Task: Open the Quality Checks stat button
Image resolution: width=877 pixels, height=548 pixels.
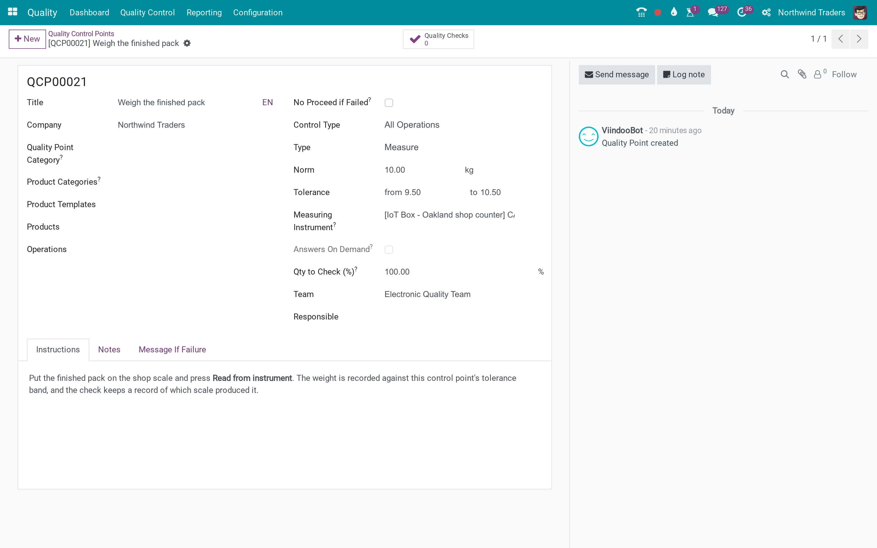Action: 438,39
